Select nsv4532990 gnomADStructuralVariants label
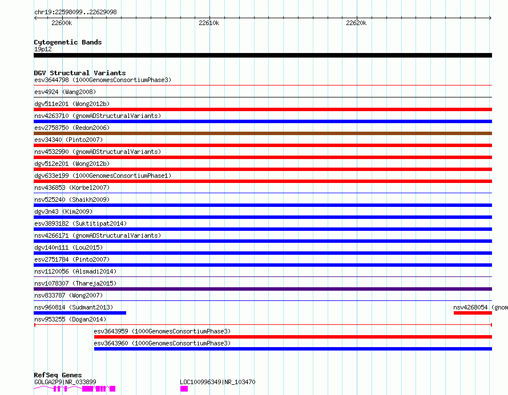 98,152
